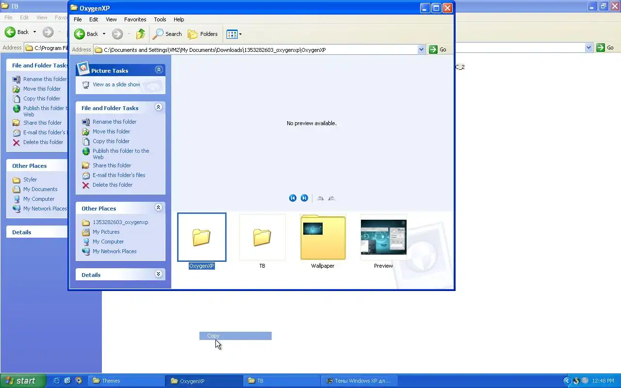The height and width of the screenshot is (388, 621).
Task: Click rotate counterclockwise icon in filmstrip
Action: pos(331,198)
